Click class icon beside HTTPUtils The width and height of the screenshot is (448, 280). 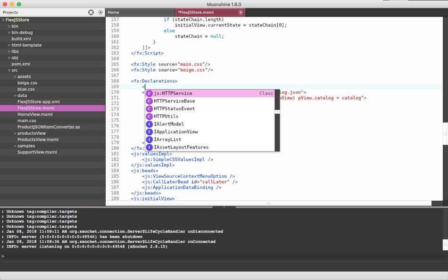149,116
